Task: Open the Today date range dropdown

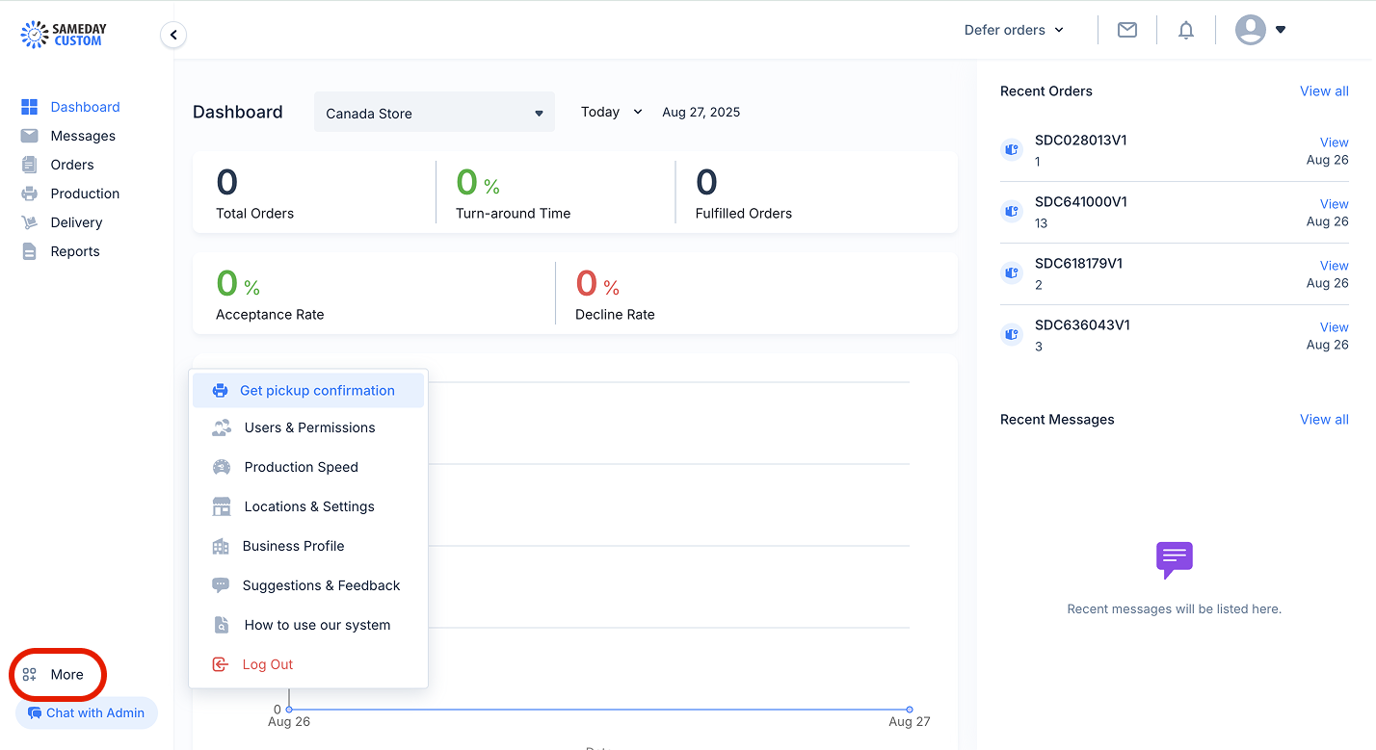Action: 611,112
